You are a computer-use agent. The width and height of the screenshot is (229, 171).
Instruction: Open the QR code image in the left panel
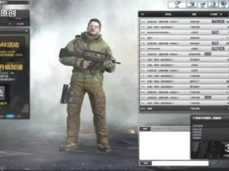pos(2,93)
